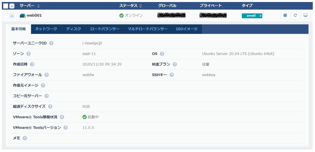
Task: Click the server icon beside web001
Action: point(22,16)
